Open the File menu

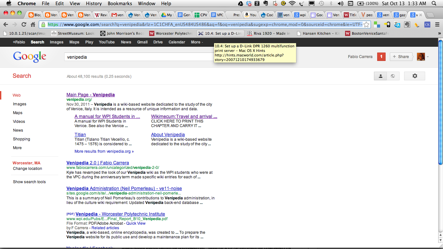pyautogui.click(x=45, y=4)
